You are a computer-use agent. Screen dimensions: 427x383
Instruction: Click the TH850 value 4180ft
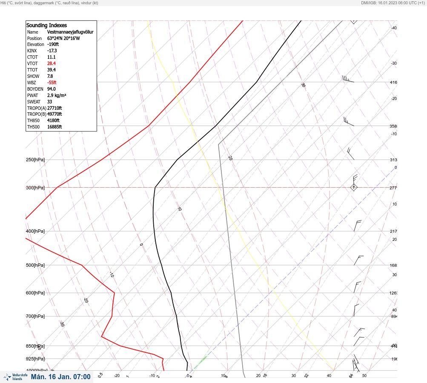point(53,120)
